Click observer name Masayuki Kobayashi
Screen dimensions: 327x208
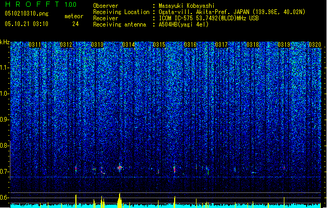[x=187, y=6]
